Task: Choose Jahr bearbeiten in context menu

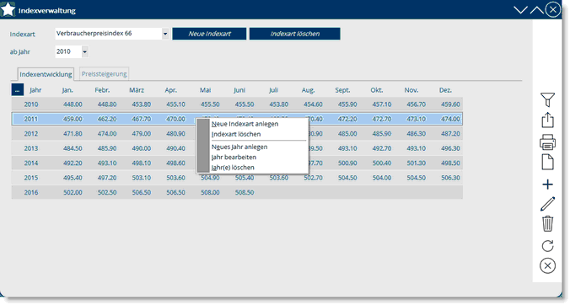Action: (x=234, y=157)
